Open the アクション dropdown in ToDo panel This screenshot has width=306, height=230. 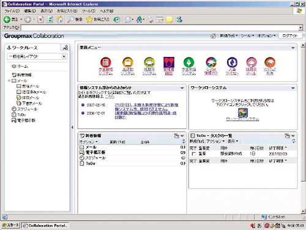pyautogui.click(x=215, y=141)
